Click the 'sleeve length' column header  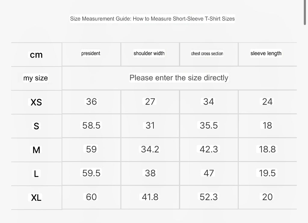coord(266,53)
